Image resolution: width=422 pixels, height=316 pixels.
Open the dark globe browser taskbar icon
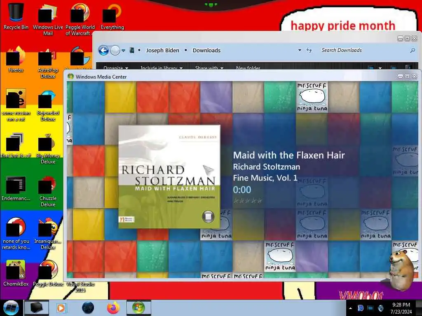tap(88, 308)
